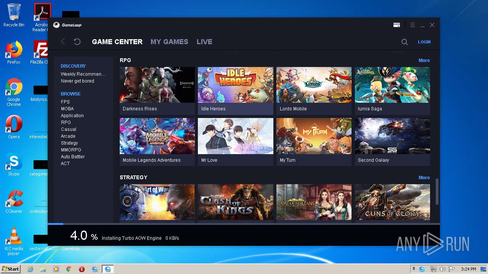Open More link for STRATEGY section
488x274 pixels.
click(x=424, y=178)
